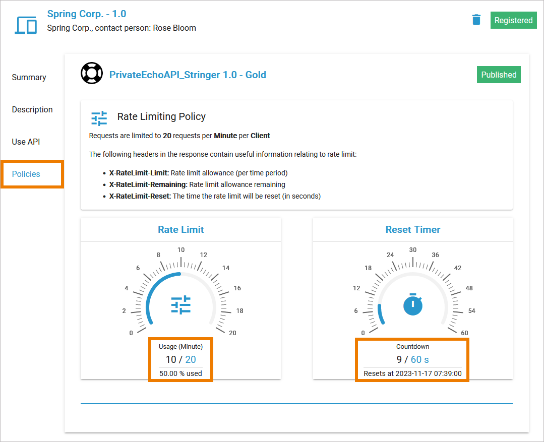Screen dimensions: 544x442
Task: Click the Registered status button
Action: [x=513, y=20]
